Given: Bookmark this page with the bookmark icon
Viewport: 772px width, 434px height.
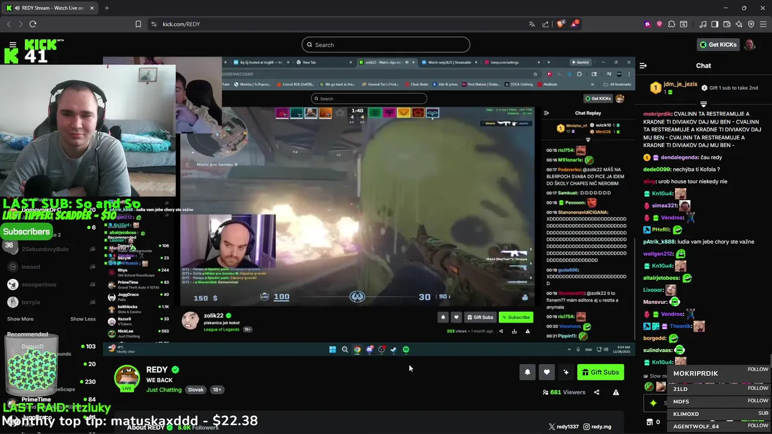Looking at the screenshot, I should 138,24.
